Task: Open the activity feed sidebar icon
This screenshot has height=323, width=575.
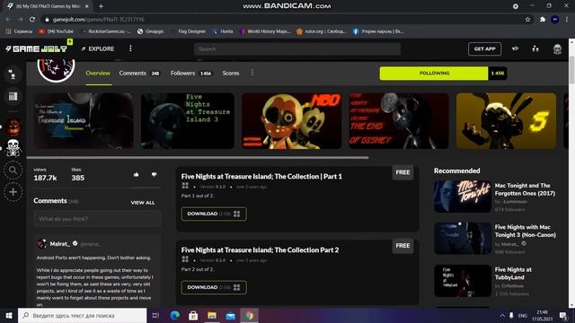Action: point(13,74)
